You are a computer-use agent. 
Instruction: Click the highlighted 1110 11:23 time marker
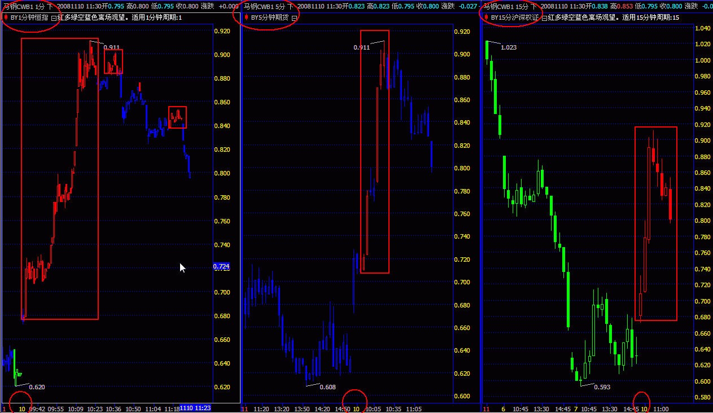point(195,408)
